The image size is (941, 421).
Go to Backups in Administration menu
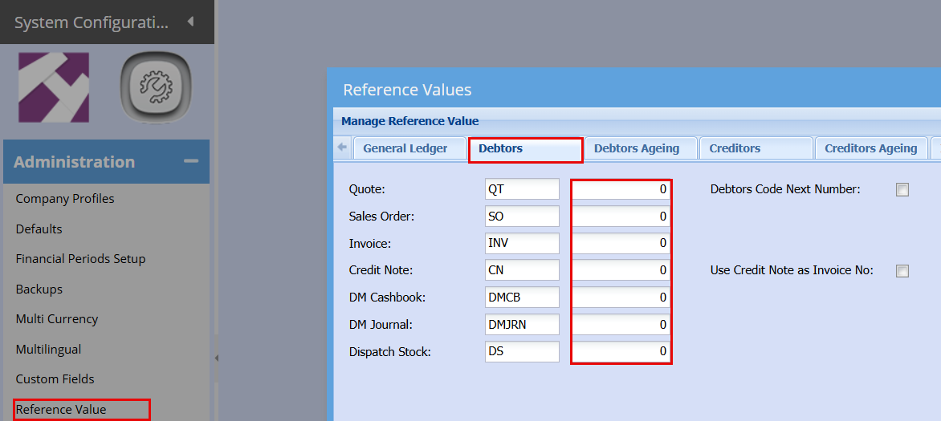click(39, 289)
